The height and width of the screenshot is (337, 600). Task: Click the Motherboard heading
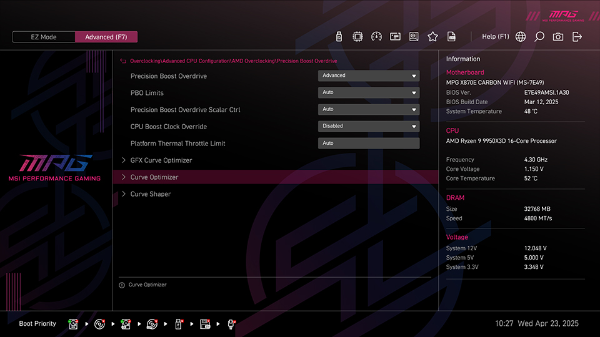pos(465,72)
